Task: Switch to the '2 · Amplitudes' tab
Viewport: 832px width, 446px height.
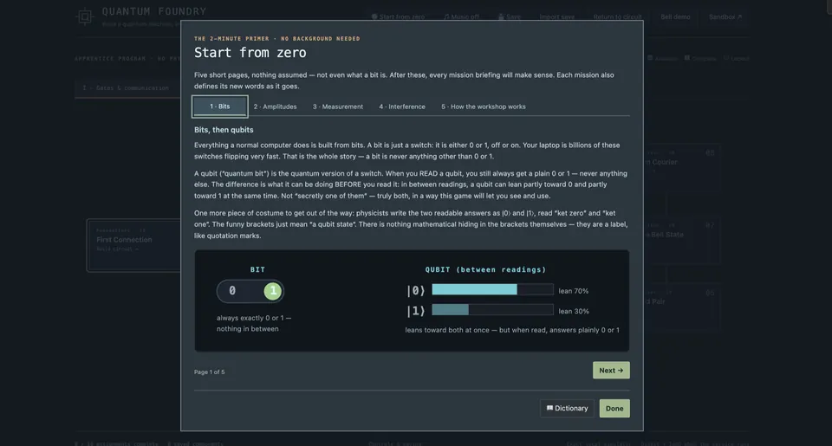Action: click(x=275, y=107)
